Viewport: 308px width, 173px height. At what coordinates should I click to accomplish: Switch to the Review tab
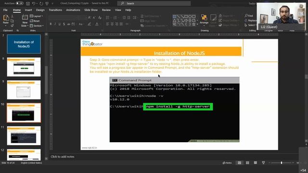tap(106, 10)
